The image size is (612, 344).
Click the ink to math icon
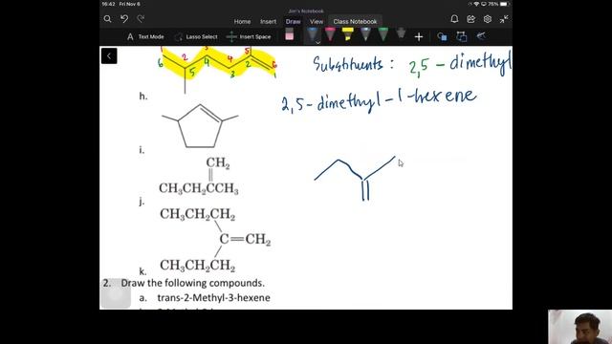(x=481, y=36)
